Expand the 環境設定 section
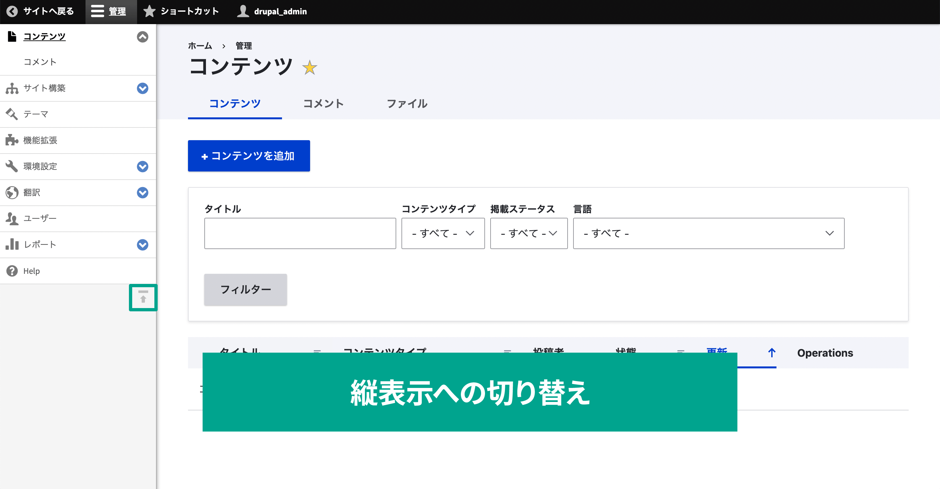940x489 pixels. coord(142,167)
